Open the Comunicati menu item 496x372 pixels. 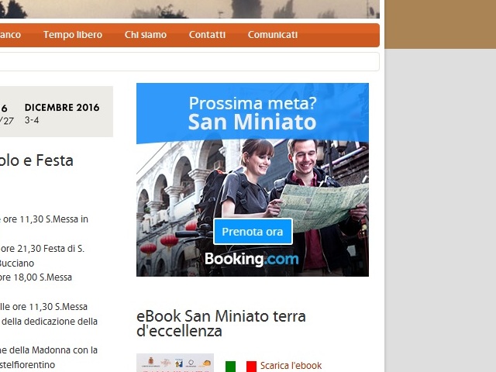pos(273,34)
